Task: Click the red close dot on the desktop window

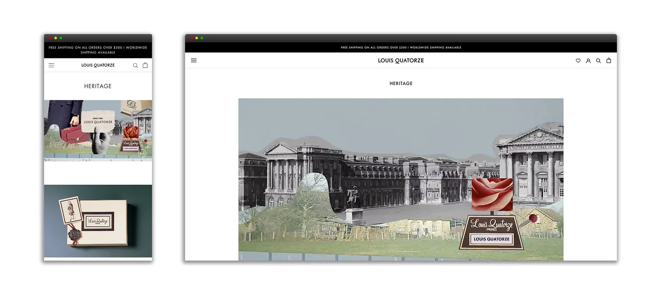Action: pyautogui.click(x=191, y=38)
